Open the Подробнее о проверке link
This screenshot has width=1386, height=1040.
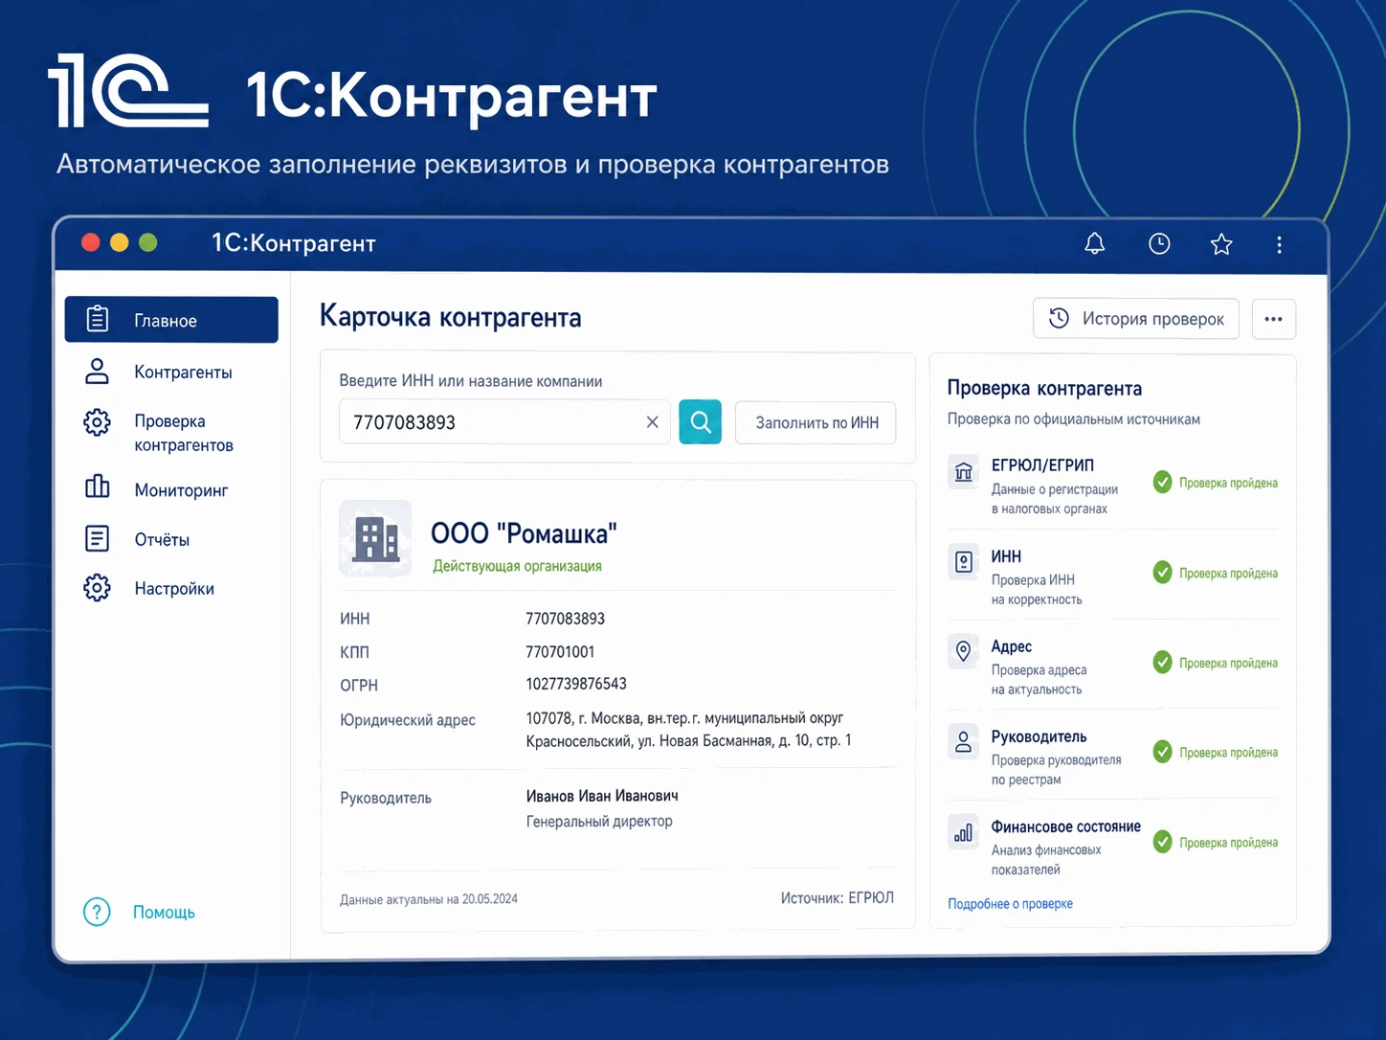(1010, 904)
